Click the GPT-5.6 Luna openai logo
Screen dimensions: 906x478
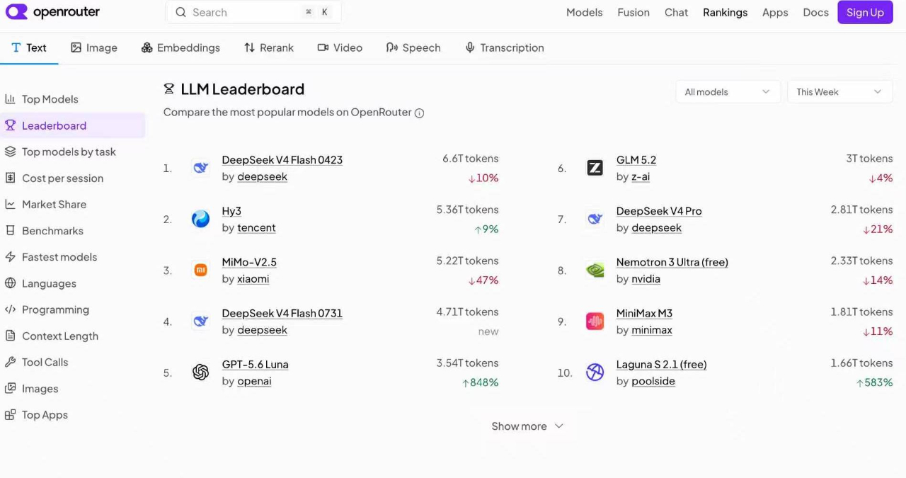pyautogui.click(x=201, y=372)
